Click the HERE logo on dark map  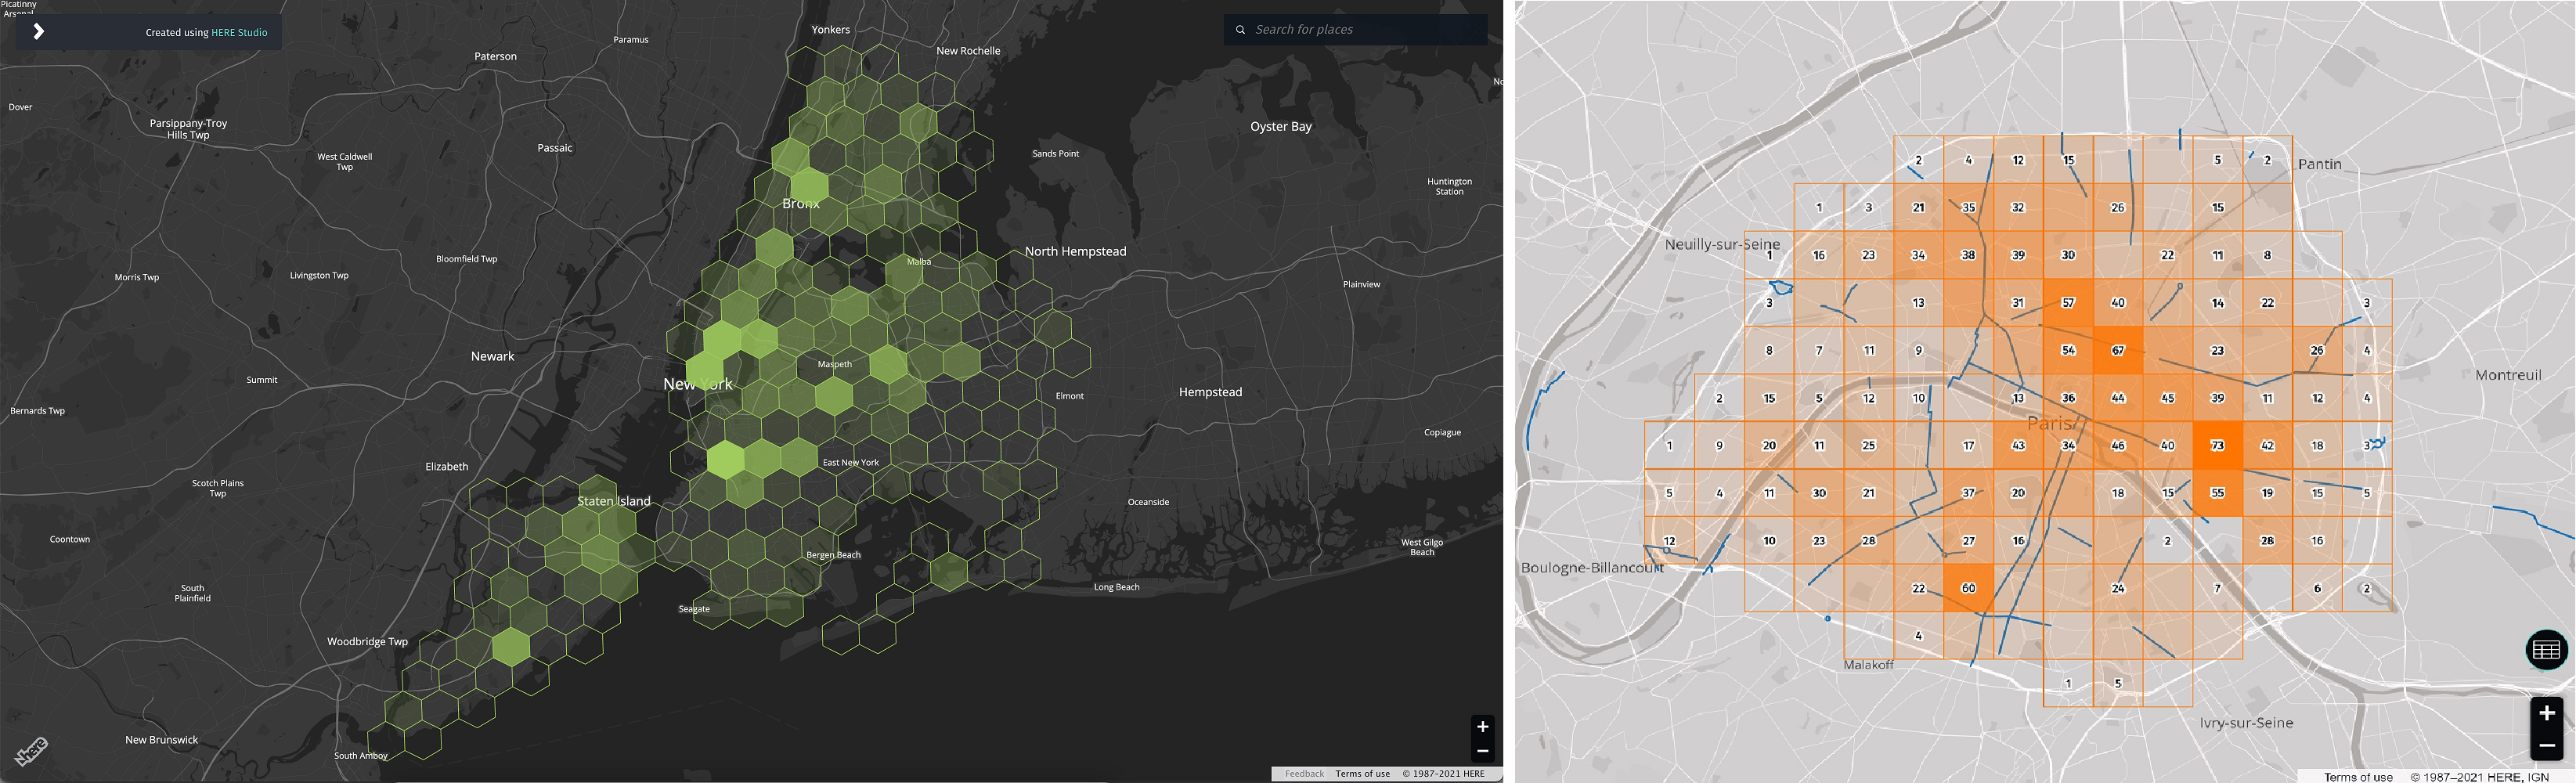point(31,751)
